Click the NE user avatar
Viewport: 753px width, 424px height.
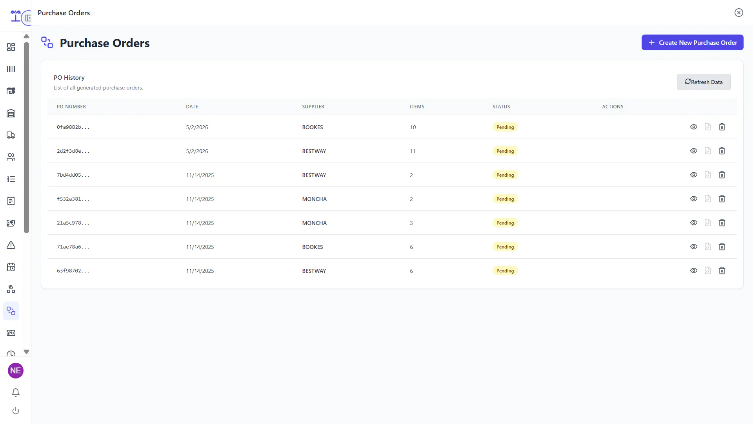pyautogui.click(x=16, y=371)
